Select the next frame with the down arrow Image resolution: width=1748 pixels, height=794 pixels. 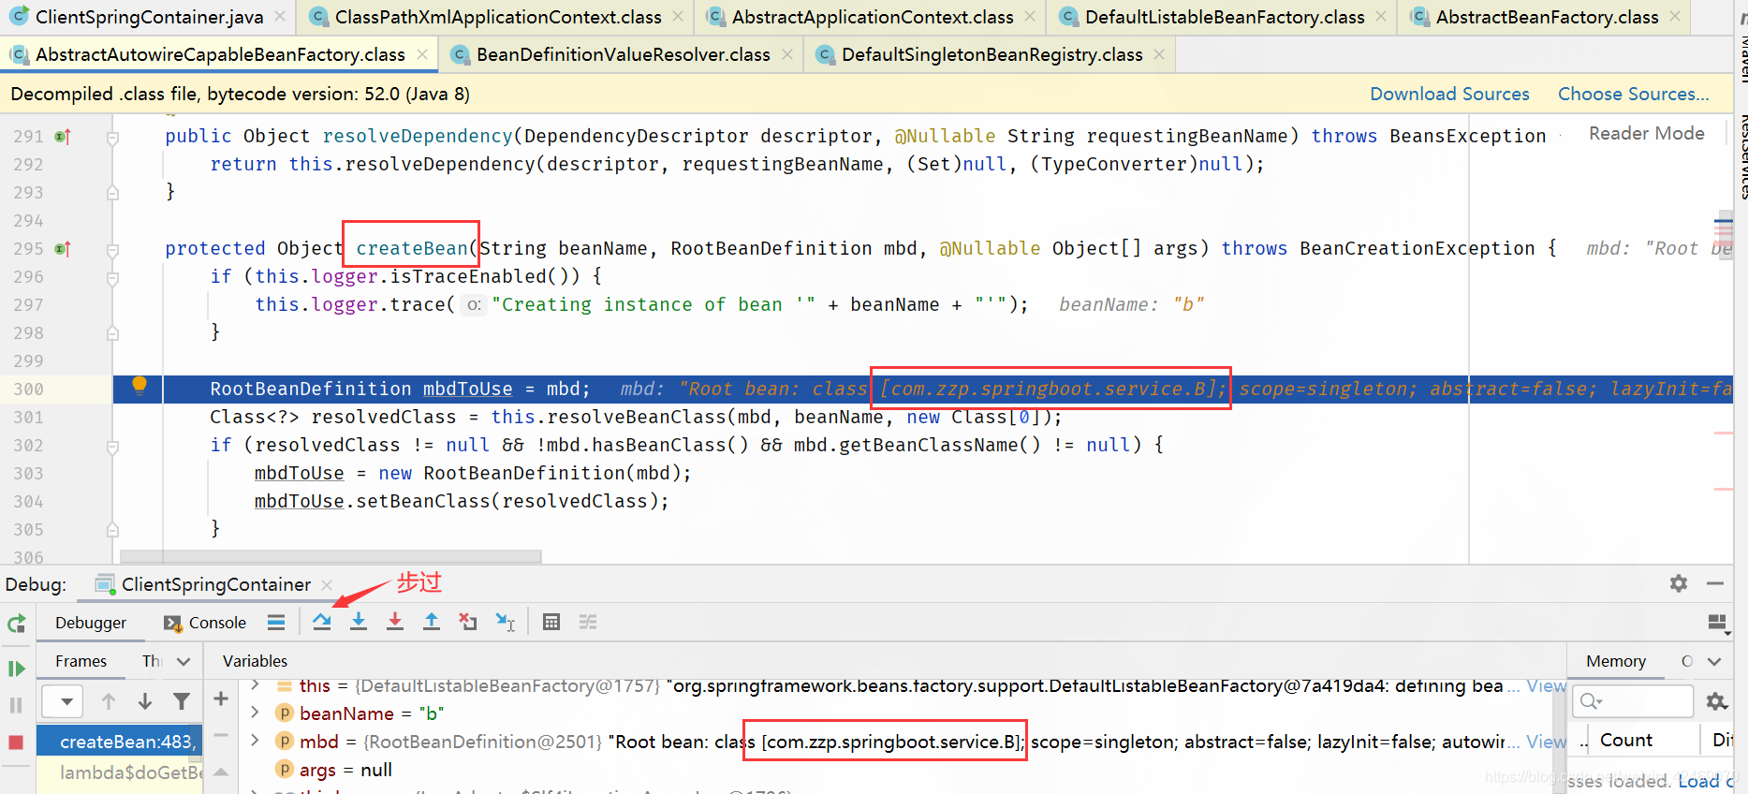coord(145,701)
